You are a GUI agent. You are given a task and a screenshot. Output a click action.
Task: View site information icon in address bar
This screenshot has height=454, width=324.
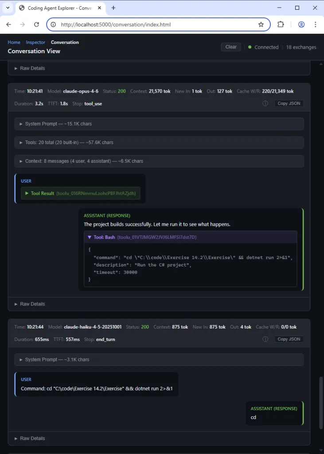[x=53, y=25]
